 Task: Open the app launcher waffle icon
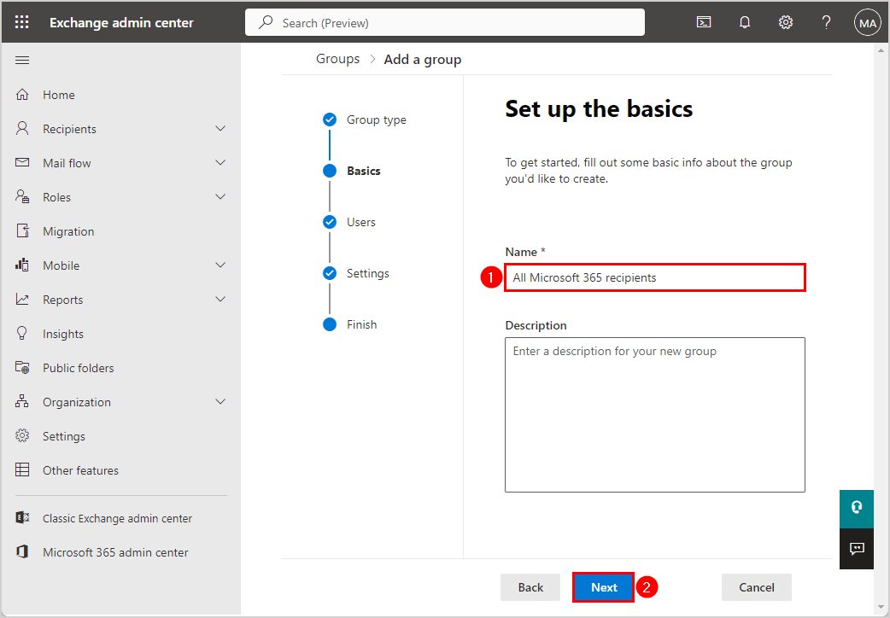(x=22, y=23)
